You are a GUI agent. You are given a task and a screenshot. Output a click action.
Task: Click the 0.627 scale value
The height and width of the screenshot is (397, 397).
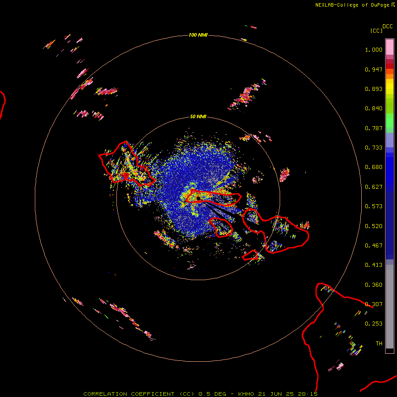374,187
